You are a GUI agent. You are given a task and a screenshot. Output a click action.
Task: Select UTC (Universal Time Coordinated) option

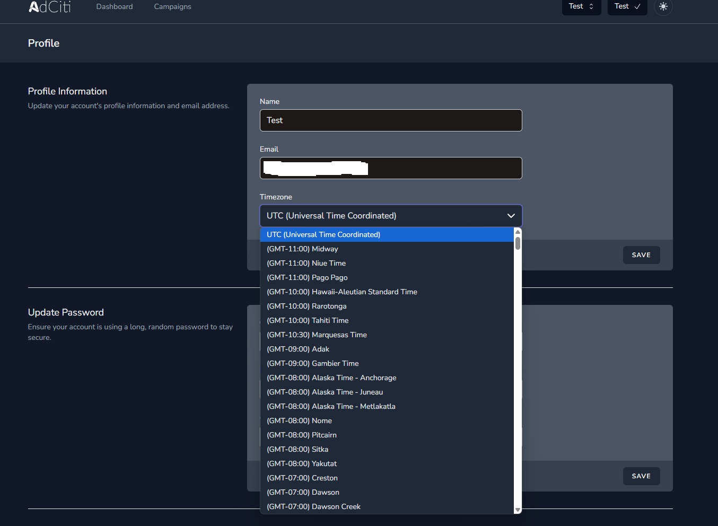pyautogui.click(x=323, y=234)
